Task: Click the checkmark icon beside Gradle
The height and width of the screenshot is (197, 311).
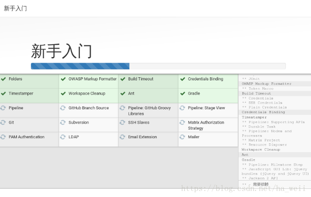Action: (182, 94)
